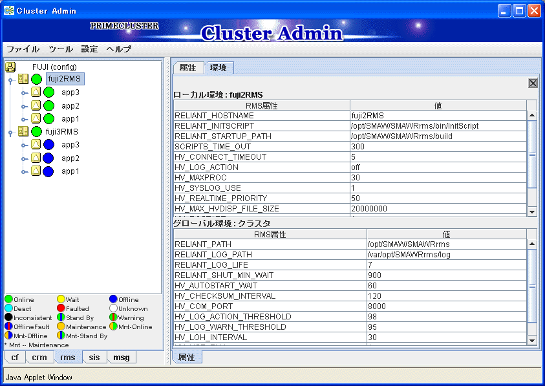
Task: Click the blue offline circle of app1 under fuji3RMS
Action: pyautogui.click(x=48, y=171)
